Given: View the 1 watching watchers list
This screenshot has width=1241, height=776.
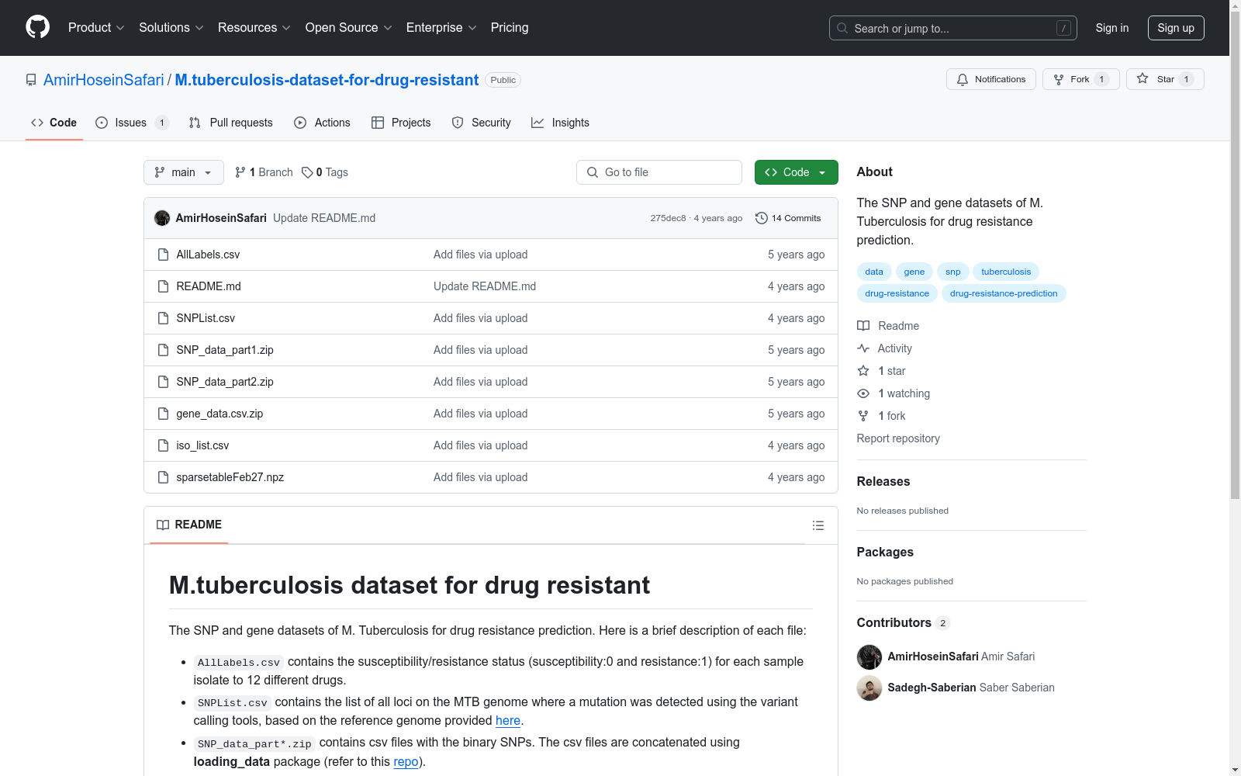Looking at the screenshot, I should [894, 393].
